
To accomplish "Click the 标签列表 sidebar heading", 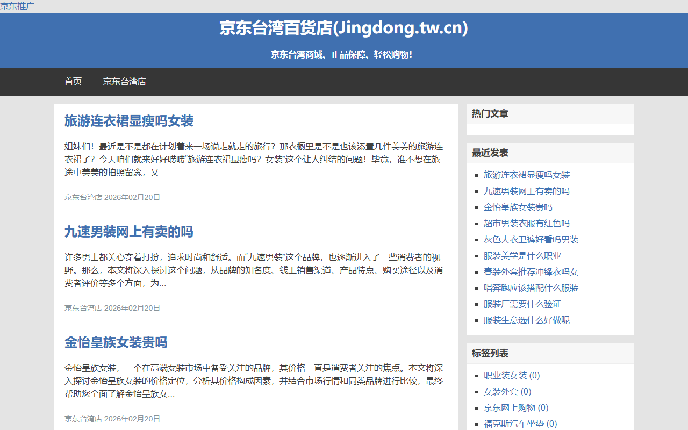I will click(490, 353).
